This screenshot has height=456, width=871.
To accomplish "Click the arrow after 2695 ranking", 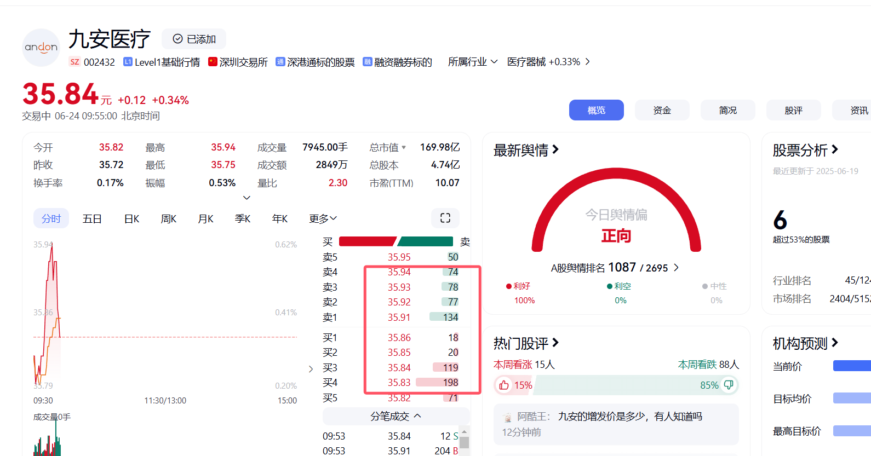I will click(676, 267).
